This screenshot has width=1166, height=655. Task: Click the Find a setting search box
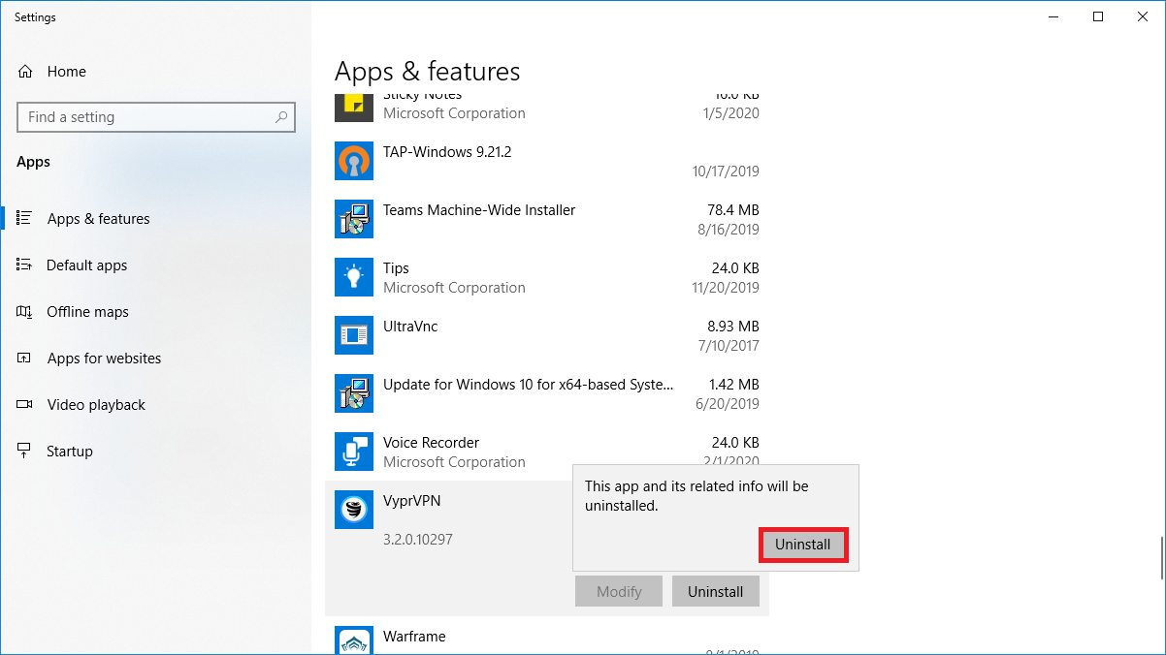tap(156, 117)
